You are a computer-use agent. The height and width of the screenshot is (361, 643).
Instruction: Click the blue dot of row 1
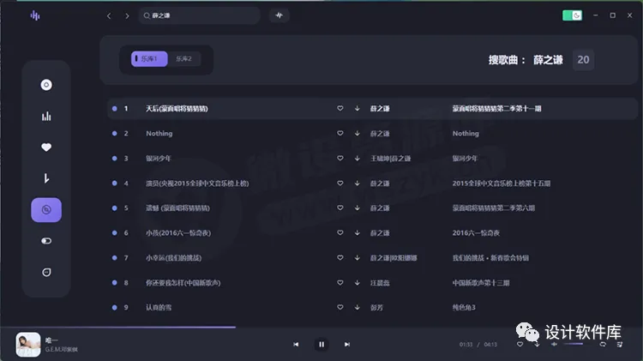pos(114,109)
